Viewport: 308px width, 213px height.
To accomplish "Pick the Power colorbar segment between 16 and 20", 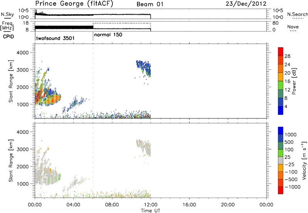I will [281, 77].
